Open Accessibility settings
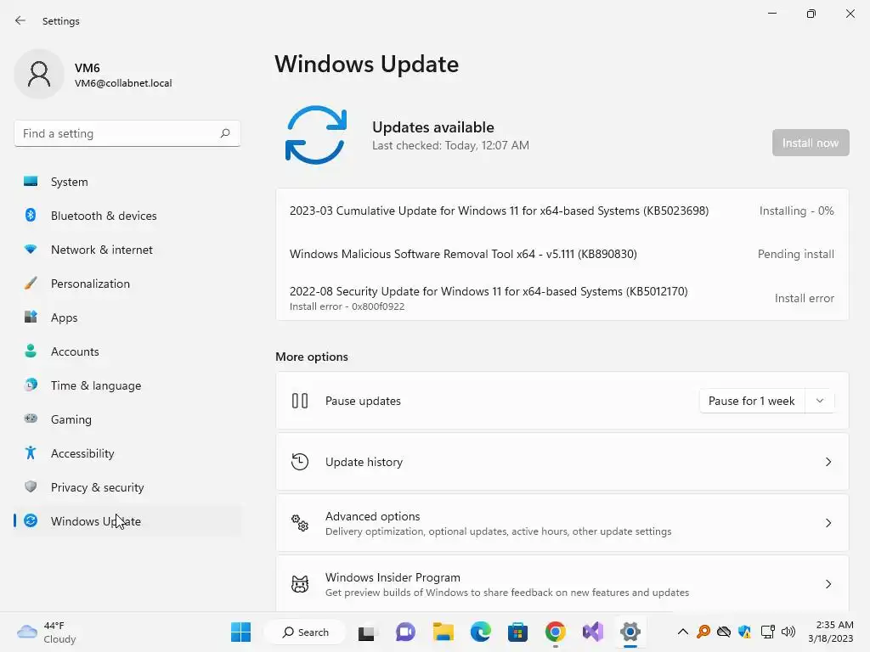The image size is (870, 652). pyautogui.click(x=127, y=453)
